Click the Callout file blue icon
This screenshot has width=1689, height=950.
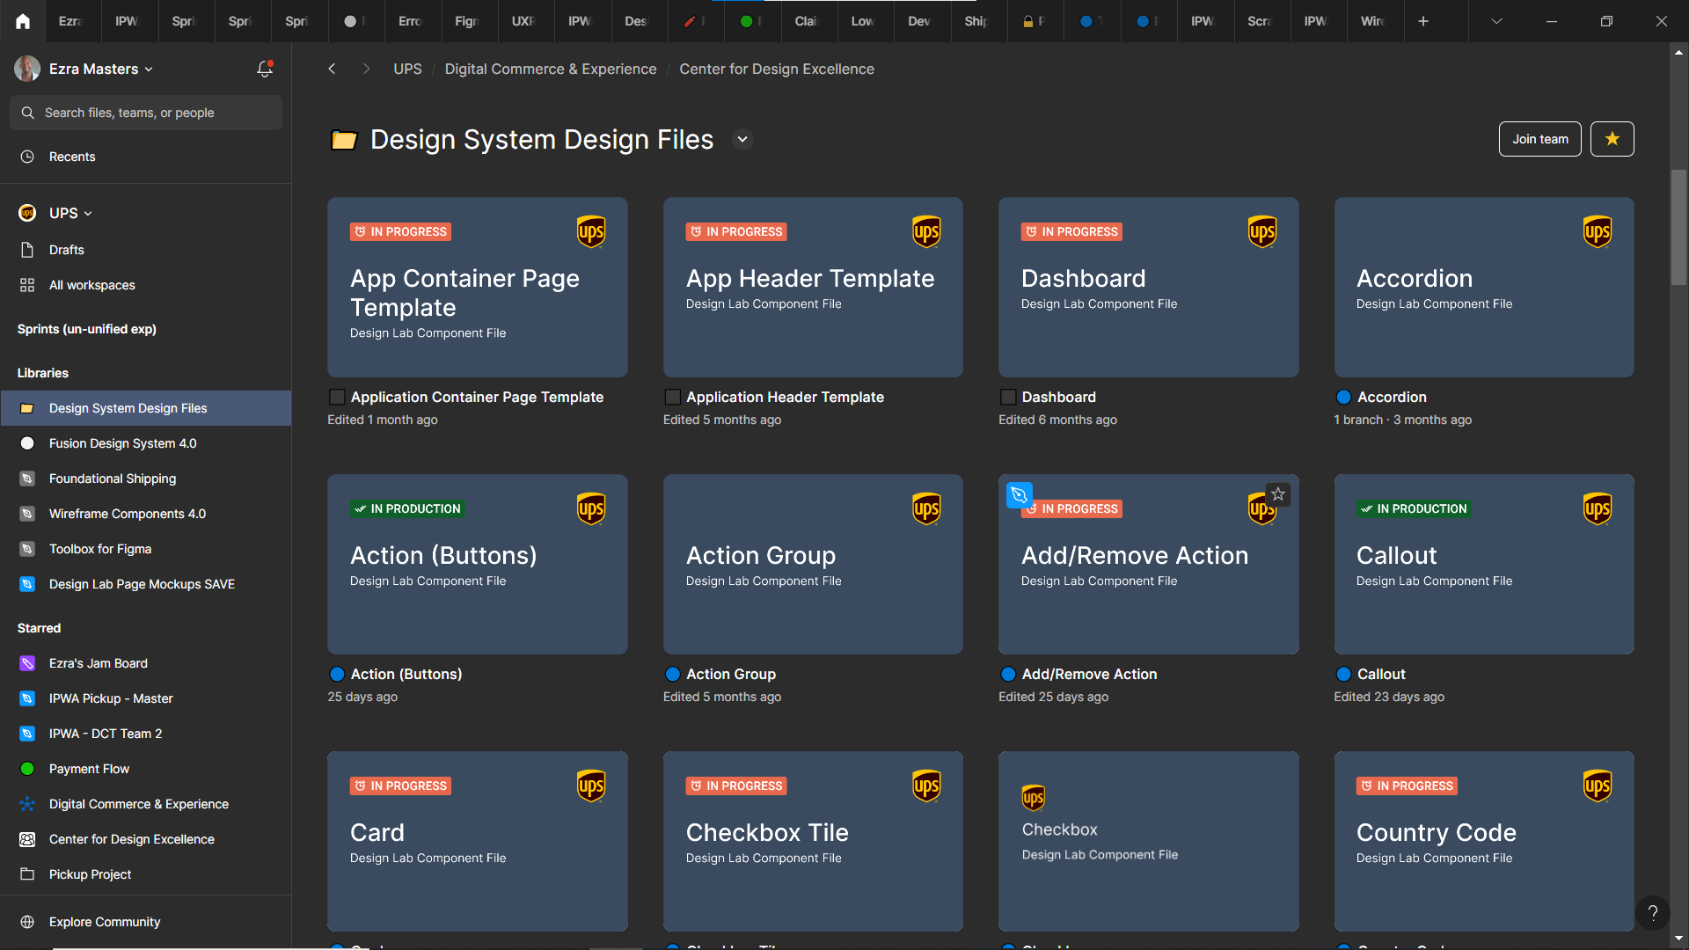(1343, 674)
